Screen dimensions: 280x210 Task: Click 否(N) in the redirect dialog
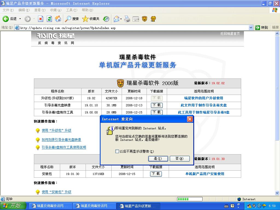coord(180,159)
